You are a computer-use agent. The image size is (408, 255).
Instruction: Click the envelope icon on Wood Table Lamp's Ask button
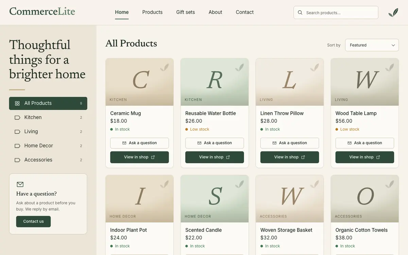pyautogui.click(x=350, y=143)
